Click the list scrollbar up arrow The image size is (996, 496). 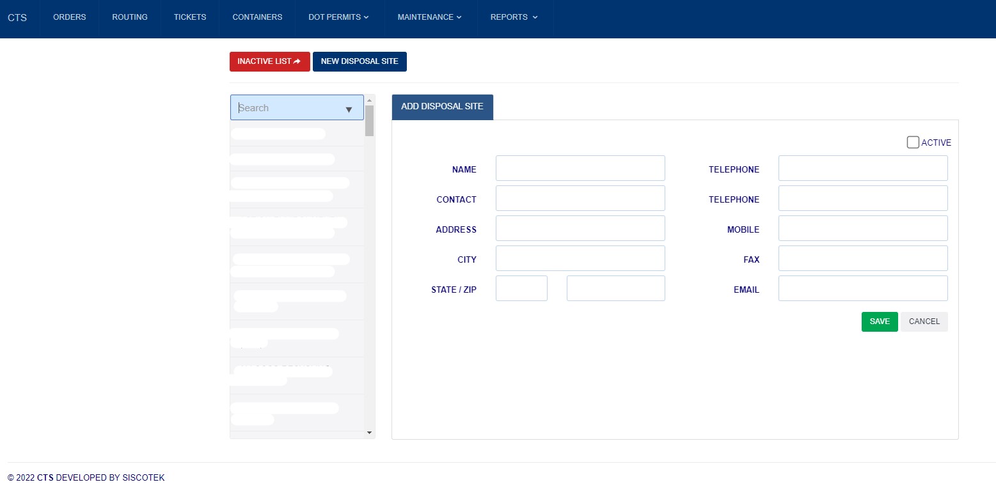369,100
